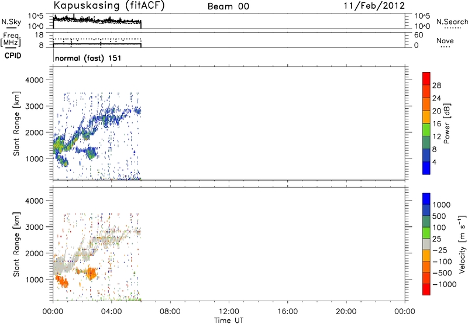Click the orange velocity patch near 1000 km
Screen dimensions: 468x324
pyautogui.click(x=91, y=274)
